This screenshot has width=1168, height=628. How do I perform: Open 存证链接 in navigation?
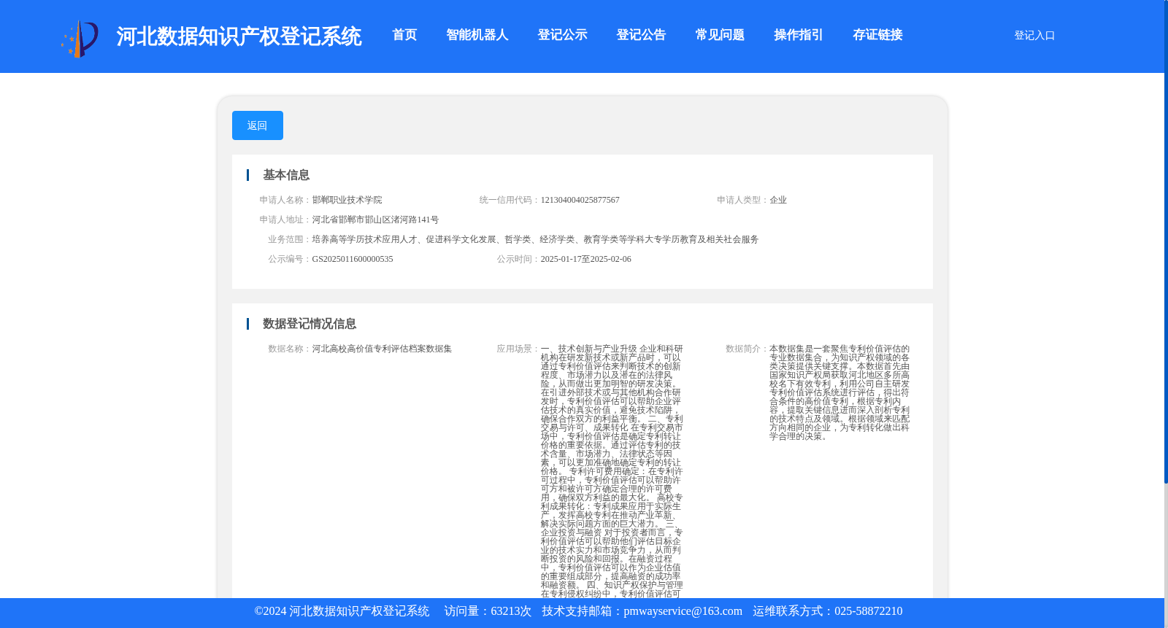tap(877, 35)
